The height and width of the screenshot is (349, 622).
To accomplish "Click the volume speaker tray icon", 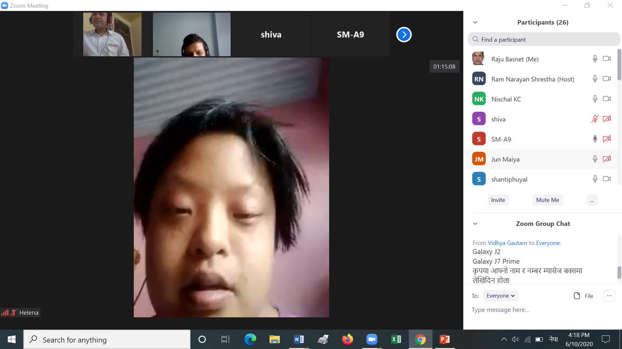I will 515,339.
